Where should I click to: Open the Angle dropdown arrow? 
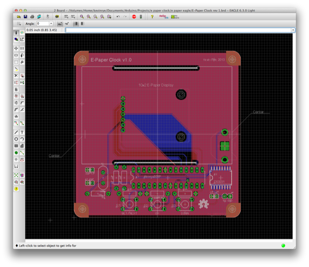pos(51,23)
